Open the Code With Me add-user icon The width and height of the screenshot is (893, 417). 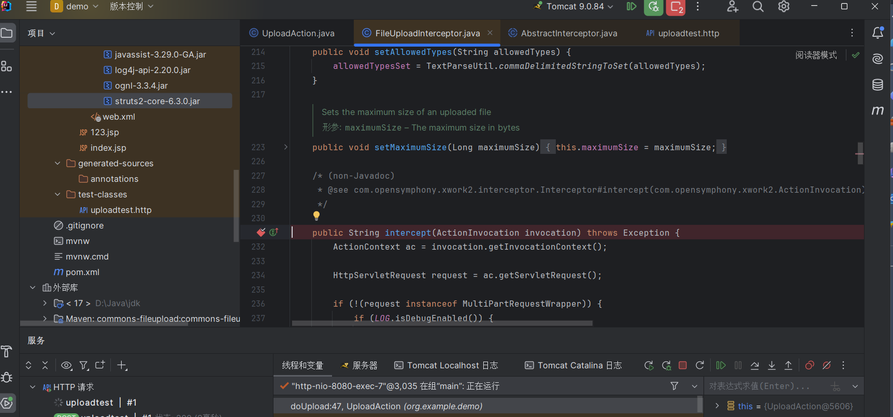pyautogui.click(x=732, y=6)
